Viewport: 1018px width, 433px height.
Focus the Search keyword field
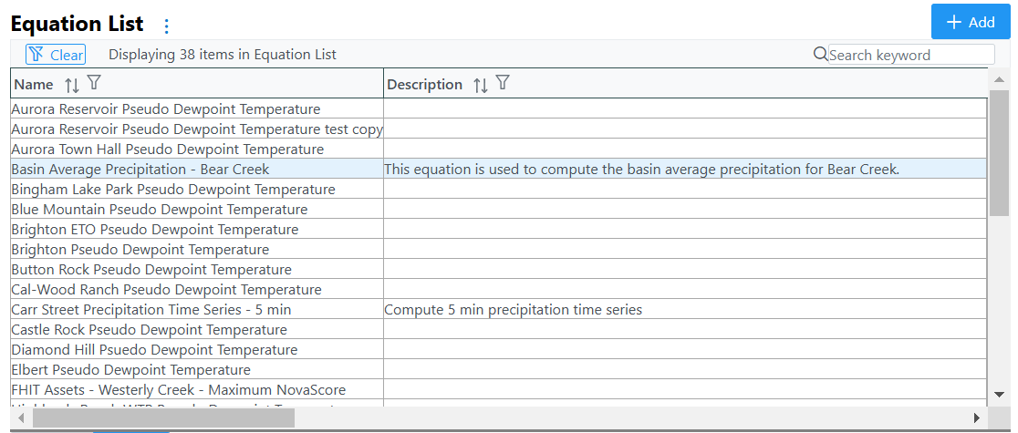point(911,55)
